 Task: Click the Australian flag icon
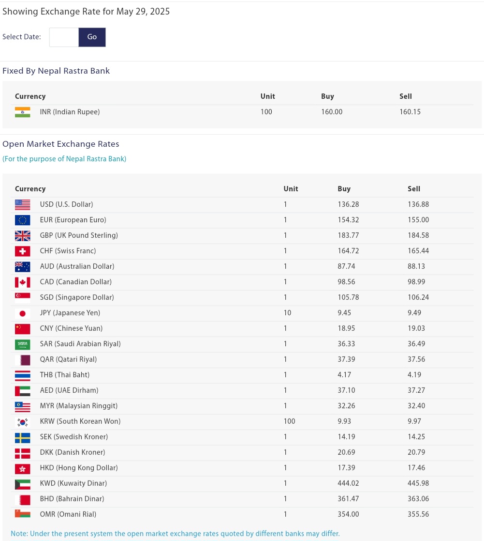[23, 266]
